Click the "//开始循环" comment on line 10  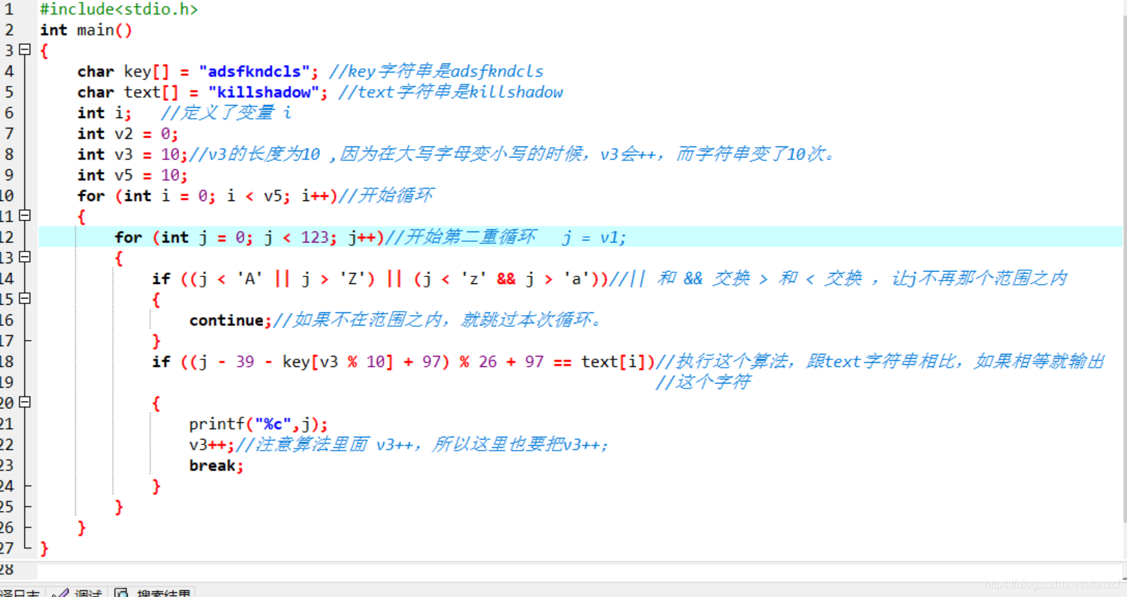point(386,196)
